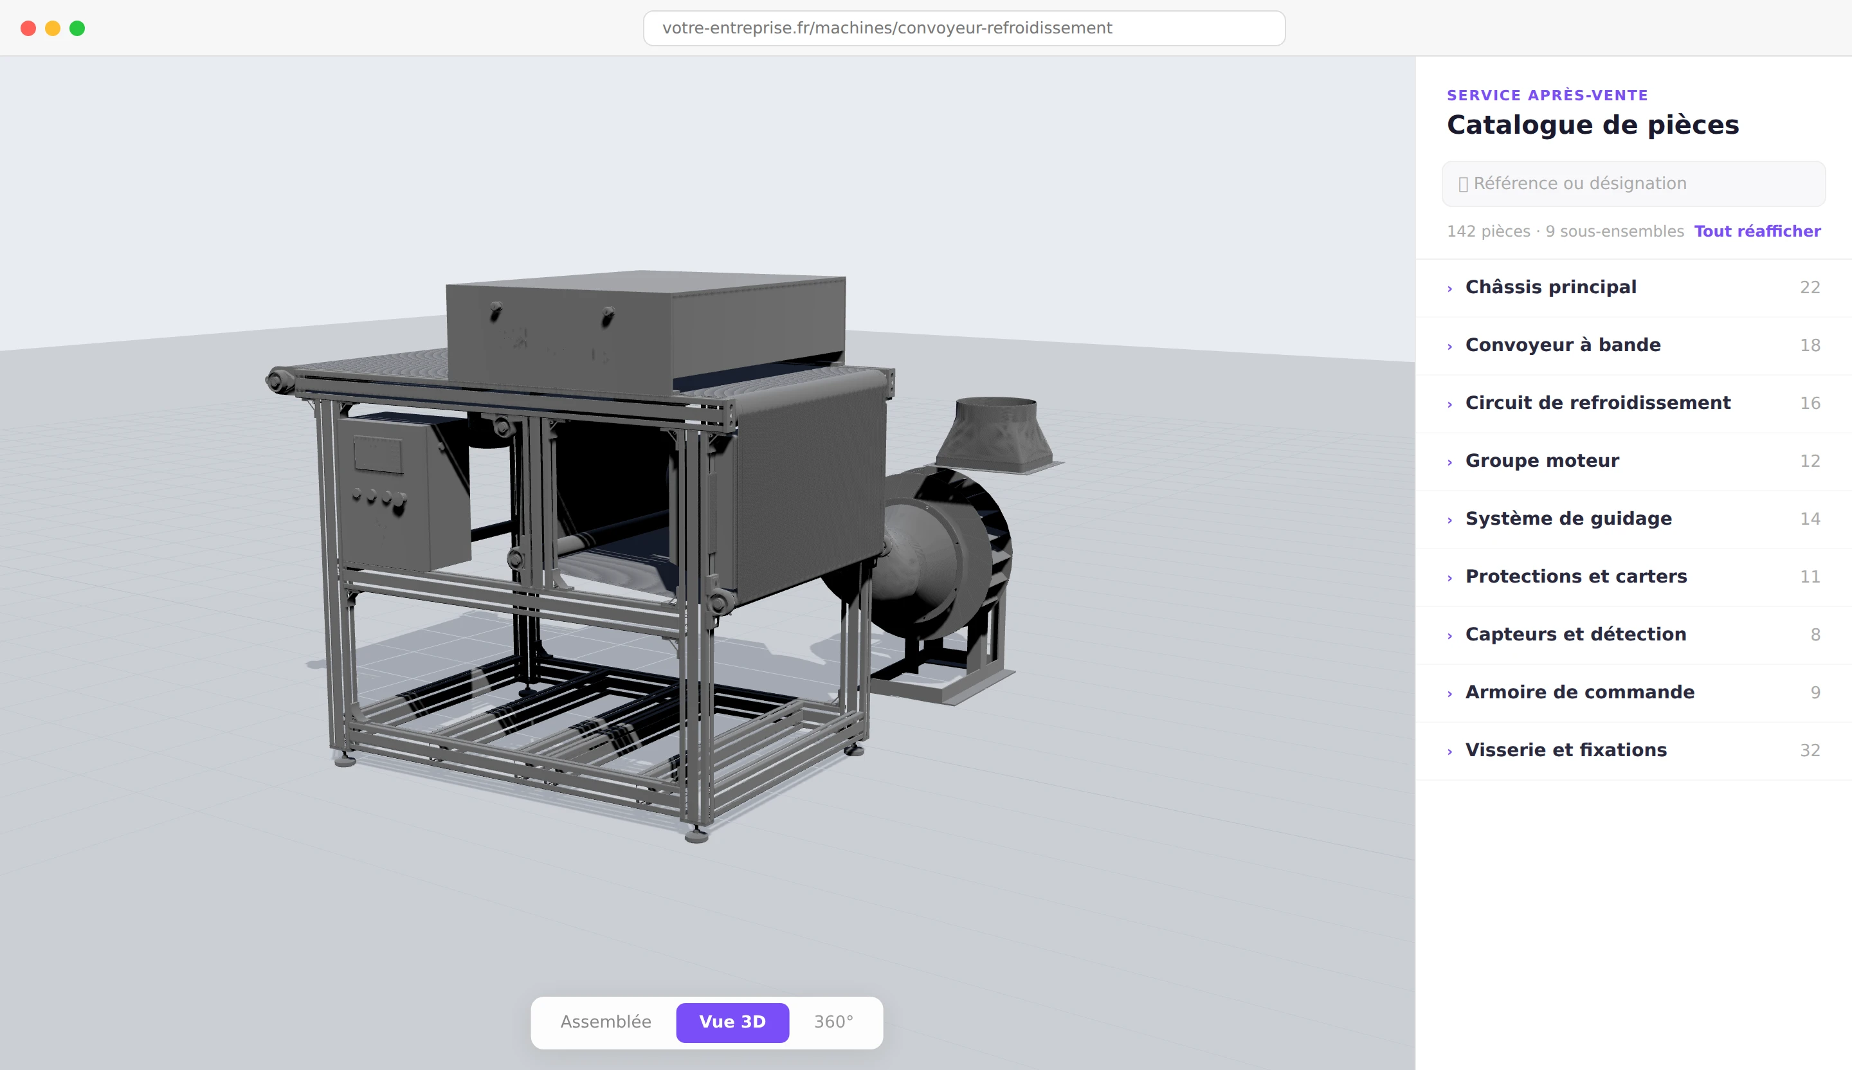This screenshot has width=1852, height=1070.
Task: Select the Vue 3D mode
Action: pyautogui.click(x=732, y=1022)
